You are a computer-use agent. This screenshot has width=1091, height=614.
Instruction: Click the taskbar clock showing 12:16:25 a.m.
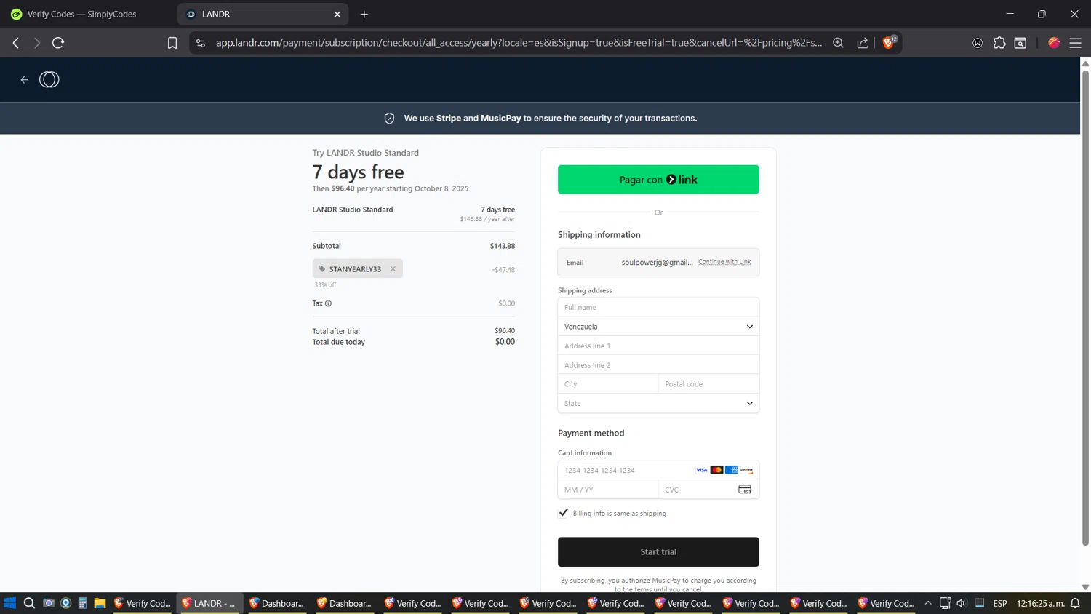(x=1040, y=603)
